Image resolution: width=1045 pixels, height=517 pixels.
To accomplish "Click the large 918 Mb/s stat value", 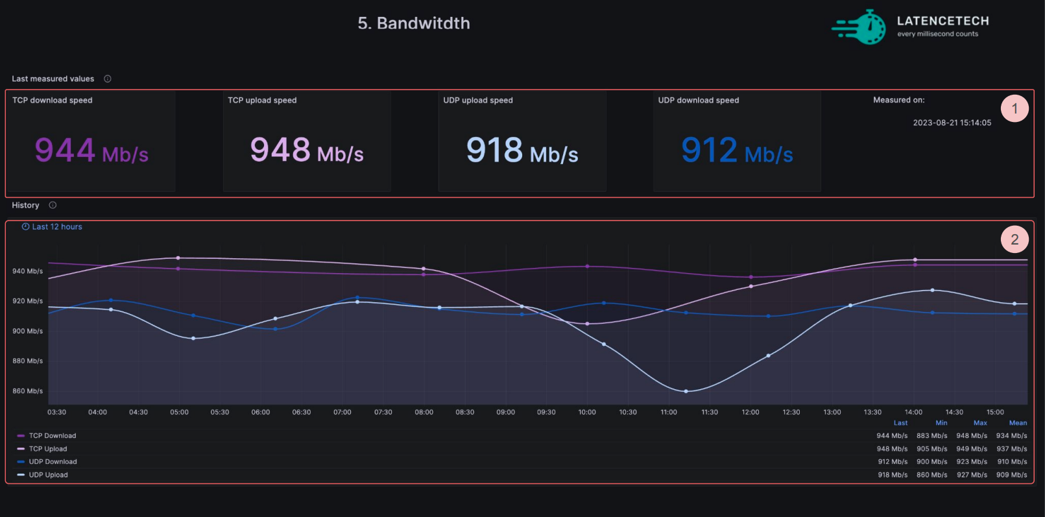I will tap(522, 150).
